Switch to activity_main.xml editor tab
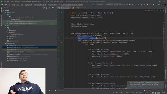Viewport: 167px width, 94px height. (79, 8)
